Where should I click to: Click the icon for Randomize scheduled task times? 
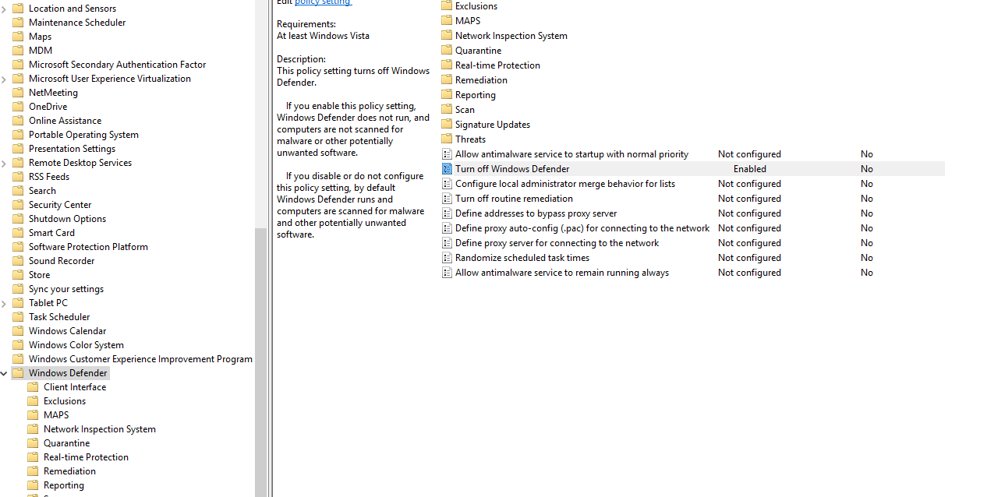[x=447, y=258]
